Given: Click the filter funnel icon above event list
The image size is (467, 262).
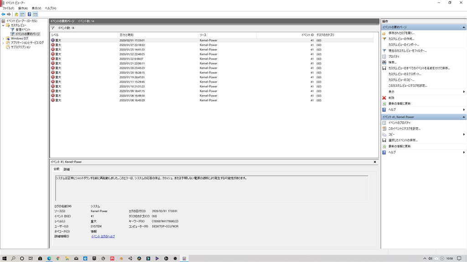Looking at the screenshot, I should tap(53, 28).
